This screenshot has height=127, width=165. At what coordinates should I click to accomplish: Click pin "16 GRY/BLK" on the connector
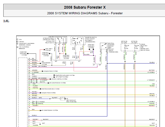(x=33, y=96)
